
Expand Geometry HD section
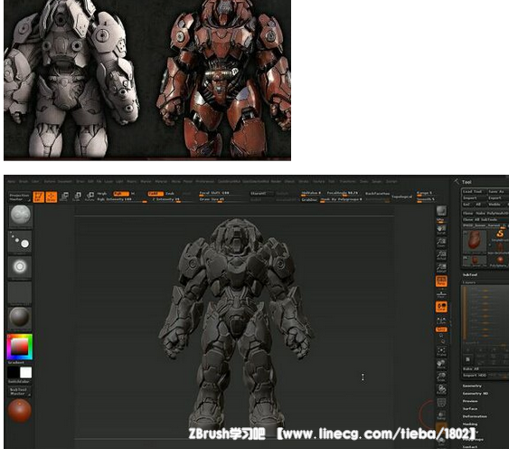(x=476, y=394)
